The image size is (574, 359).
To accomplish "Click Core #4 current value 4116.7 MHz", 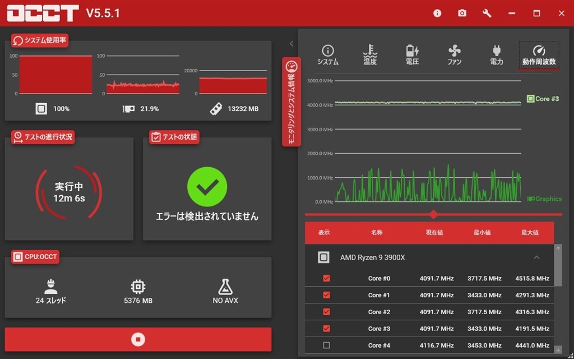I will pyautogui.click(x=437, y=346).
